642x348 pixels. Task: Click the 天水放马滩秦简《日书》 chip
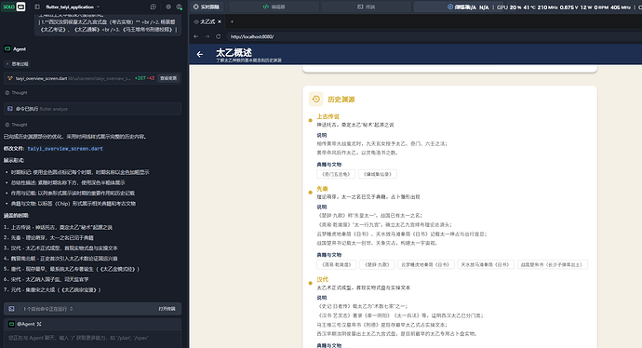pyautogui.click(x=485, y=264)
